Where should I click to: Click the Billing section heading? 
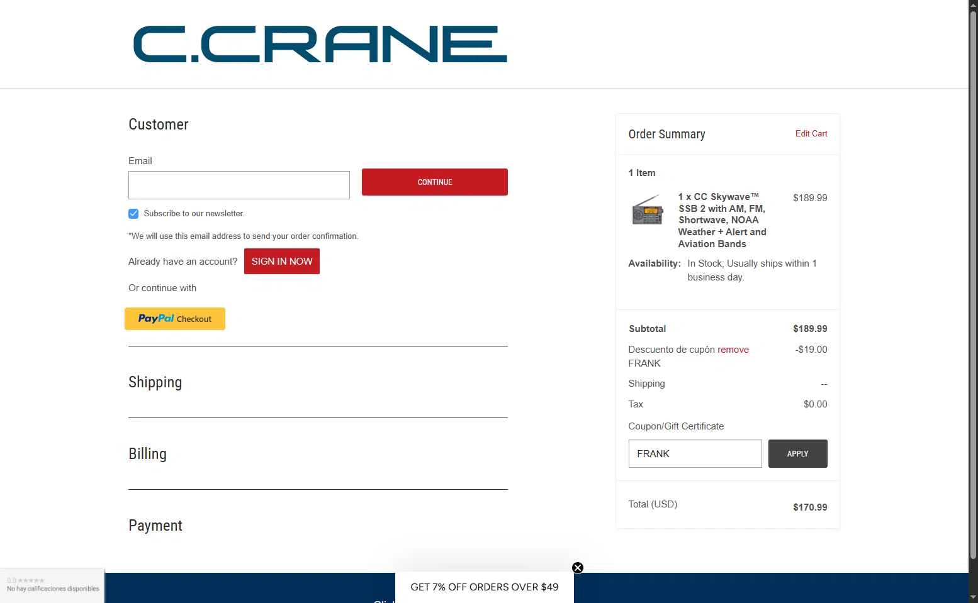(148, 454)
